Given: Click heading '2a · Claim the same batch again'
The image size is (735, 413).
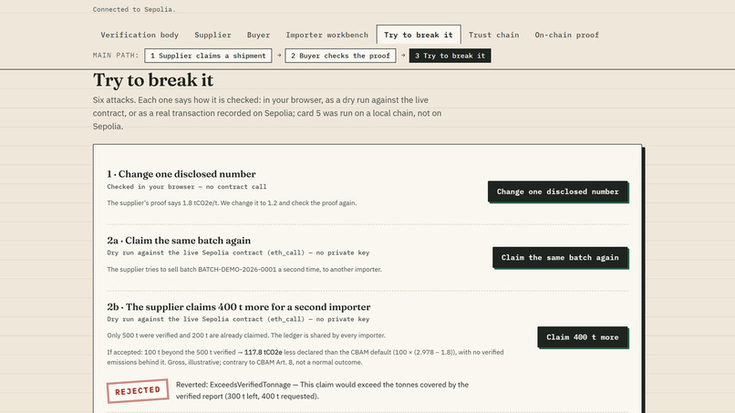Looking at the screenshot, I should [179, 241].
